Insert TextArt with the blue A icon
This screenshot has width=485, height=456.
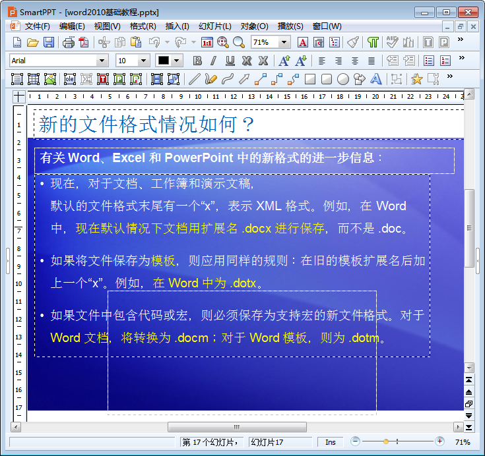click(376, 79)
